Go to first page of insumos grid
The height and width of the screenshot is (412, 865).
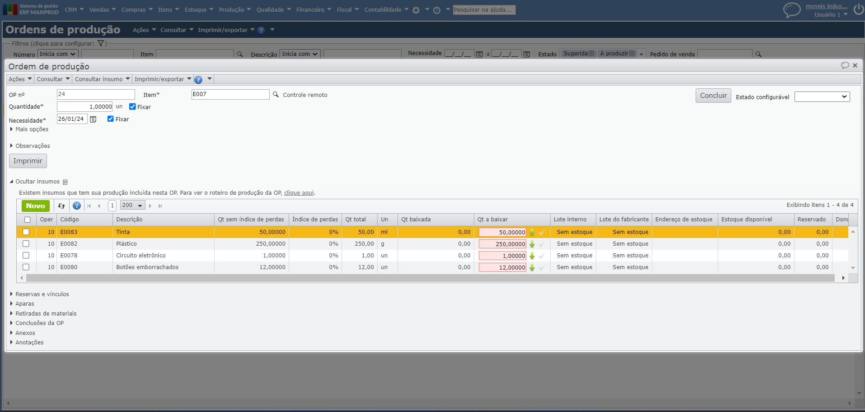(89, 206)
